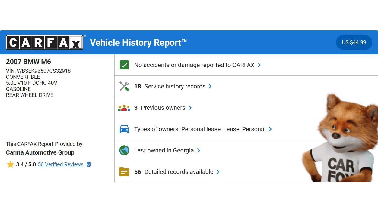The image size is (378, 212).
Task: Click the yellow folder detailed records icon
Action: pos(124,172)
